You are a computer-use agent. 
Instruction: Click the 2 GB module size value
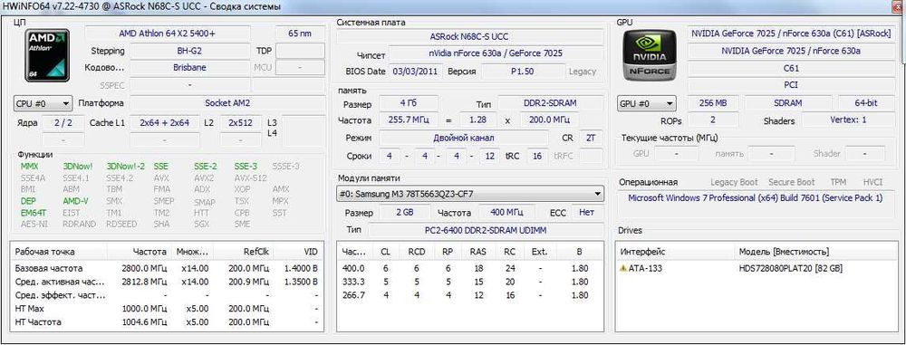[404, 212]
